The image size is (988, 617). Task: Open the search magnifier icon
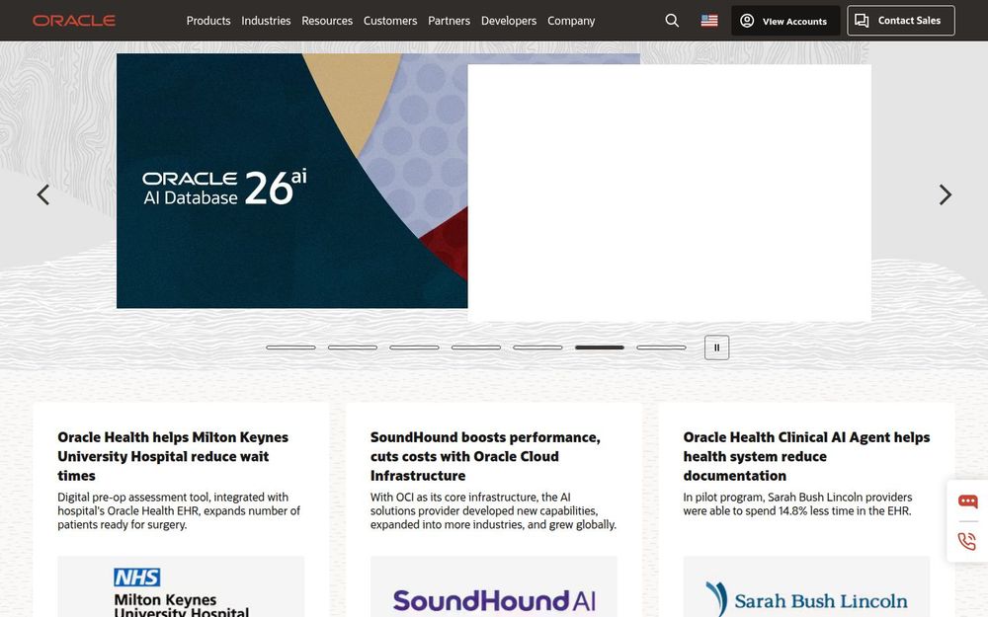[x=672, y=21]
